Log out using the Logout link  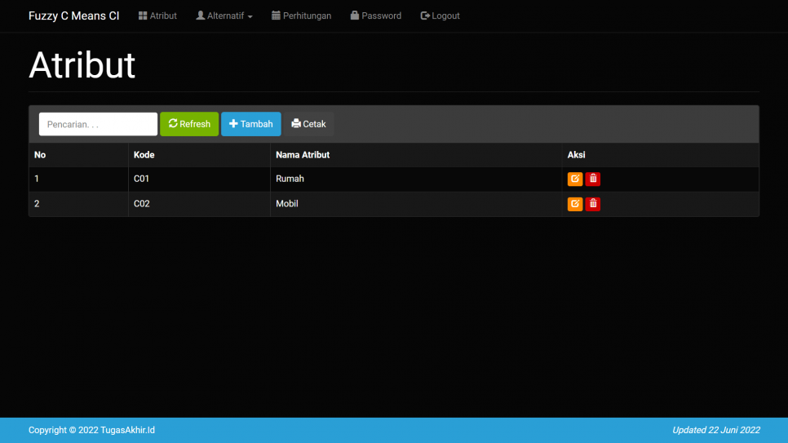click(440, 16)
